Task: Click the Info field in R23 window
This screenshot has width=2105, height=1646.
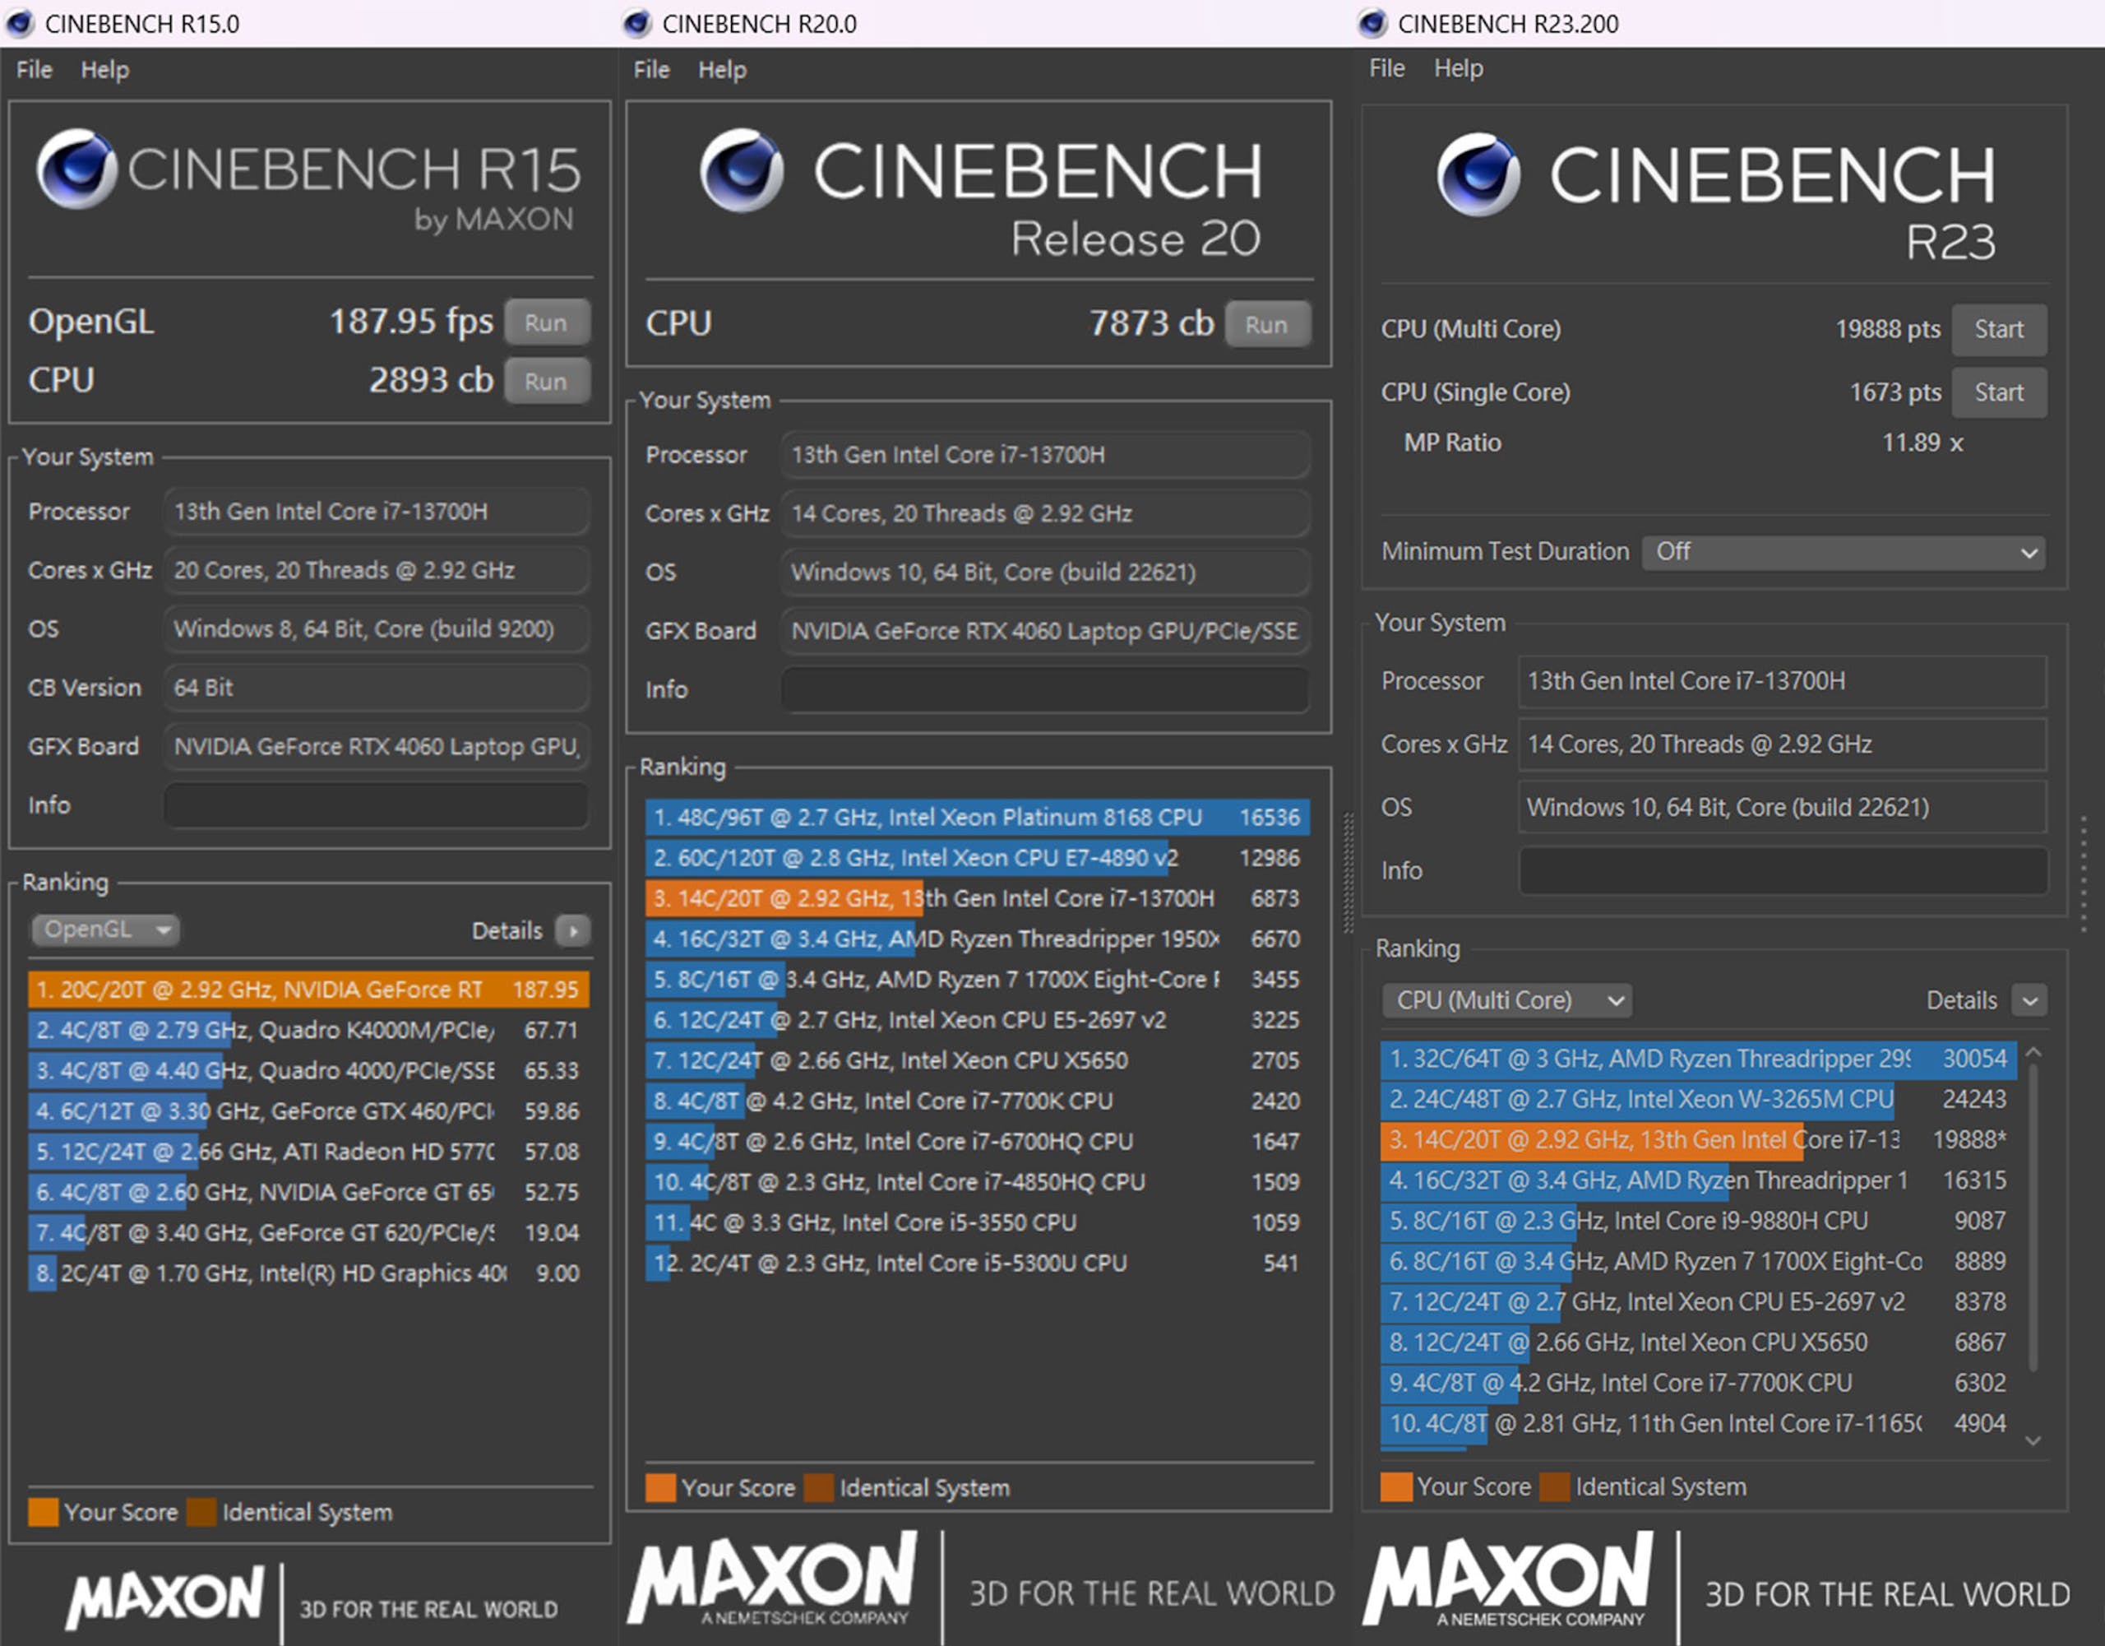Action: [x=1782, y=871]
